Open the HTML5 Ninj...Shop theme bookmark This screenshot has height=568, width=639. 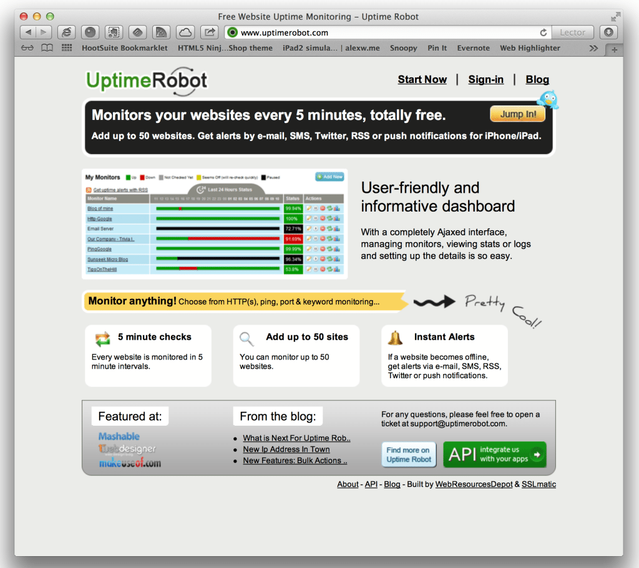(225, 48)
